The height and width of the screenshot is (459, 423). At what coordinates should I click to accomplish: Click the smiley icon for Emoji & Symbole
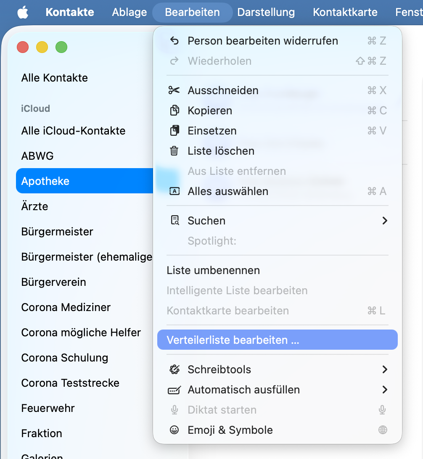174,430
